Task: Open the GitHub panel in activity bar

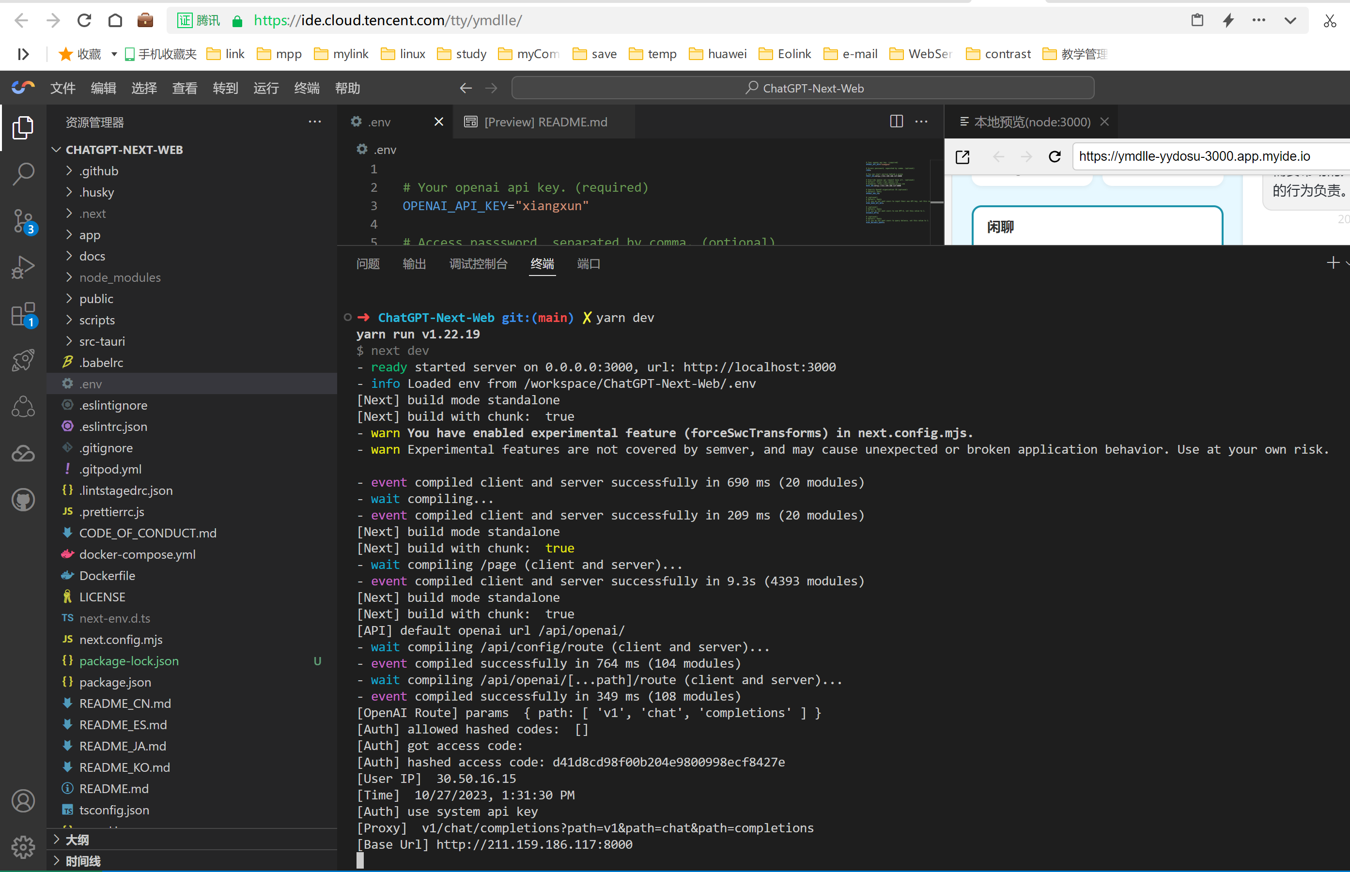Action: (23, 499)
